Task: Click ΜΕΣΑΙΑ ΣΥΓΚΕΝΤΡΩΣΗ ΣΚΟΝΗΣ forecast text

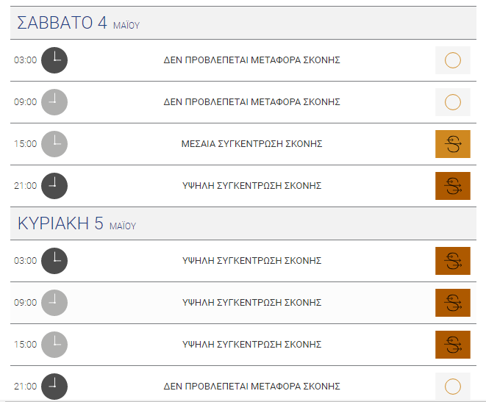Action: click(251, 144)
